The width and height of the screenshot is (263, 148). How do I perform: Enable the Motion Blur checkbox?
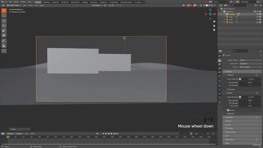pos(226,132)
